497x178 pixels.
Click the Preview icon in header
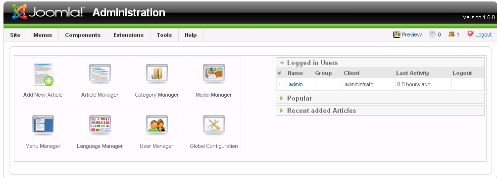(397, 35)
